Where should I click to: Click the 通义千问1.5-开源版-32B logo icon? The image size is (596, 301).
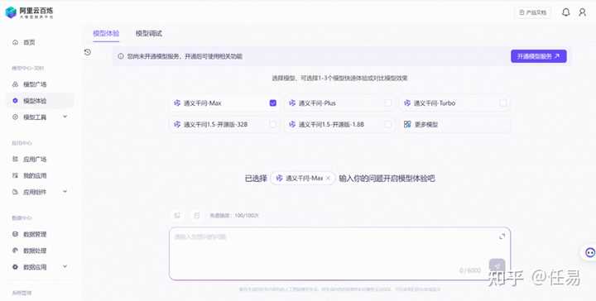point(177,124)
